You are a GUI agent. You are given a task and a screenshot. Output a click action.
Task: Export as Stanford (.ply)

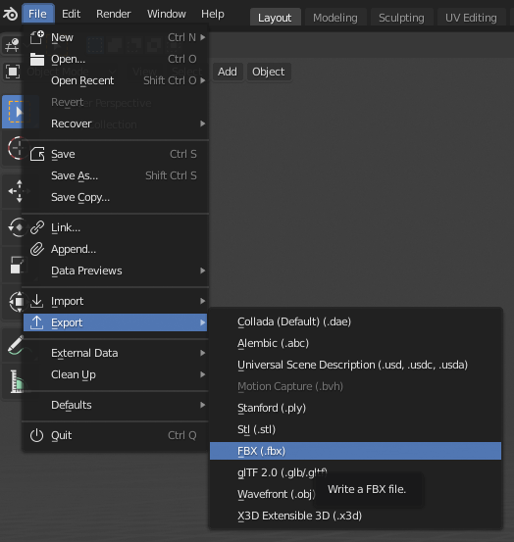coord(355,408)
